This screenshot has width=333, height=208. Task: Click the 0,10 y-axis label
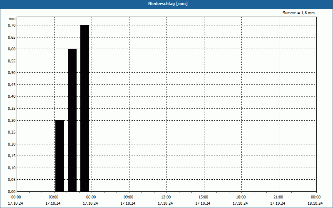[x=12, y=168]
